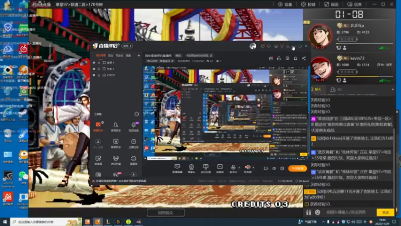Screen dimensions: 401x226
Task: Click the share icon above preview
Action: click(304, 58)
